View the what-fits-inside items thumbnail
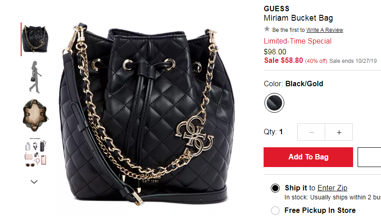The height and width of the screenshot is (216, 381). [x=36, y=153]
